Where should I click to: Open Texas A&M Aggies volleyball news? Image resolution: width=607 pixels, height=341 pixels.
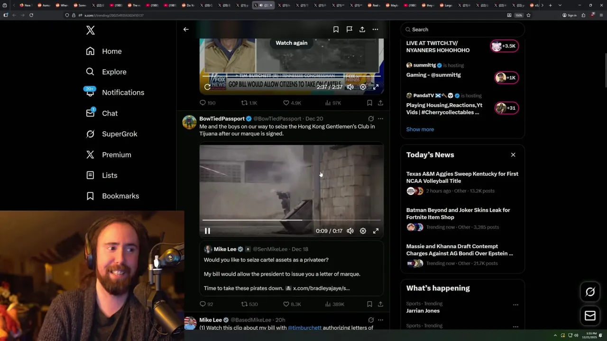[462, 182]
